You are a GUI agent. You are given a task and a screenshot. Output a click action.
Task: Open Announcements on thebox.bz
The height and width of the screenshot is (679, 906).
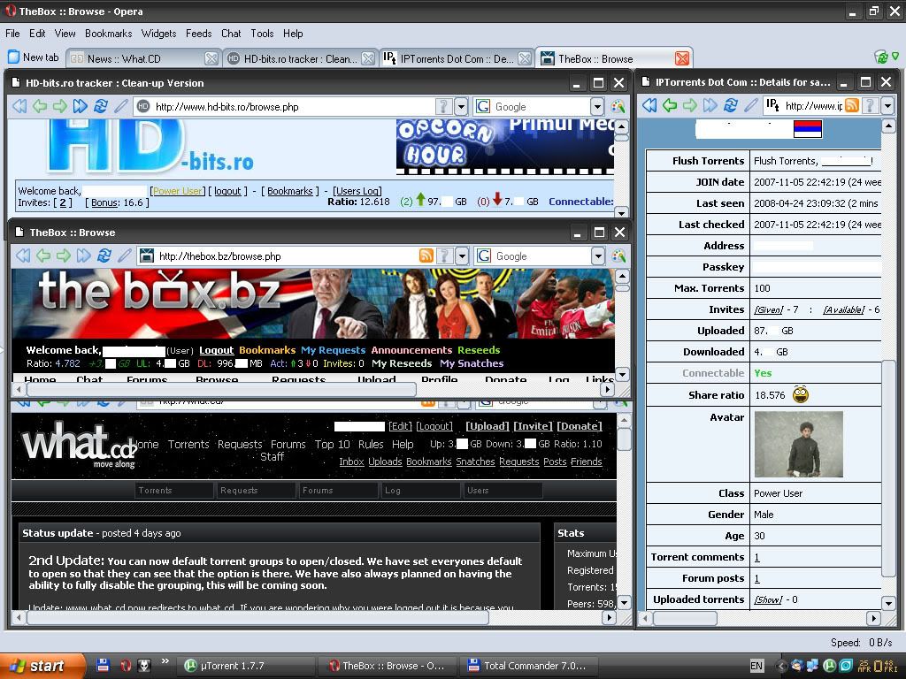pyautogui.click(x=411, y=350)
